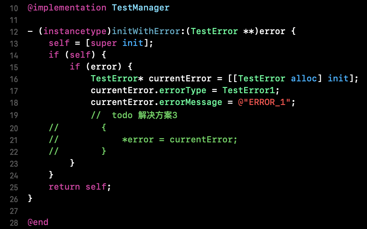Image resolution: width=367 pixels, height=229 pixels.
Task: Click the @implementation keyword
Action: (x=67, y=8)
